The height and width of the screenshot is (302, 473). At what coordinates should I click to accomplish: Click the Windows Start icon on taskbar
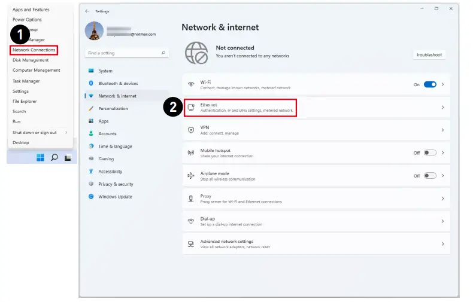coord(40,157)
